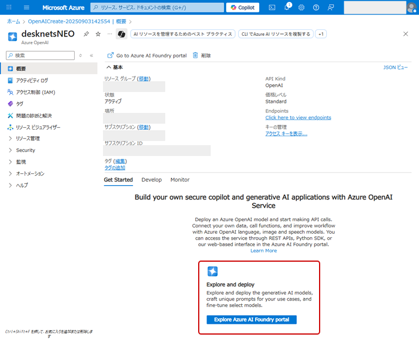Open Learn More link

pyautogui.click(x=263, y=250)
